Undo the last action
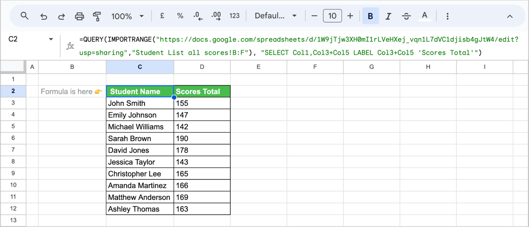The height and width of the screenshot is (227, 529). point(43,16)
